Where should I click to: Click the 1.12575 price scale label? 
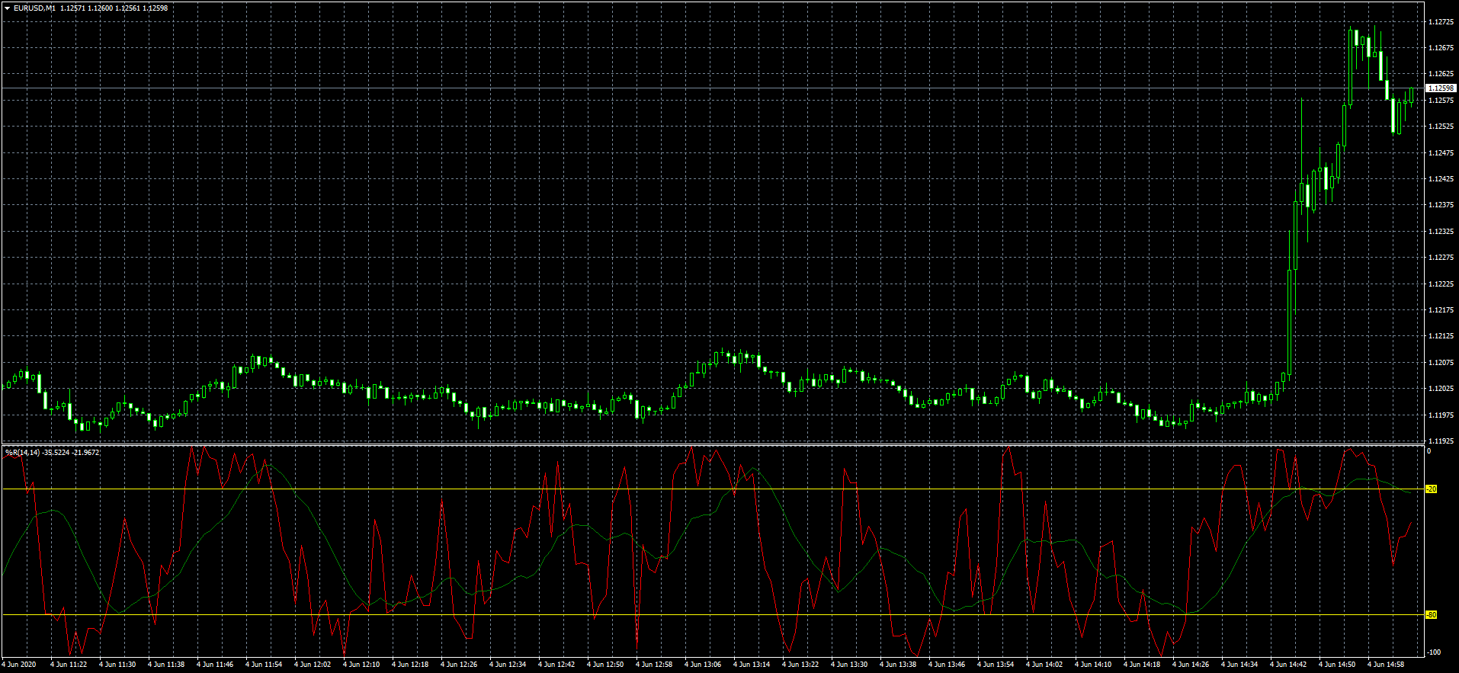tap(1440, 101)
